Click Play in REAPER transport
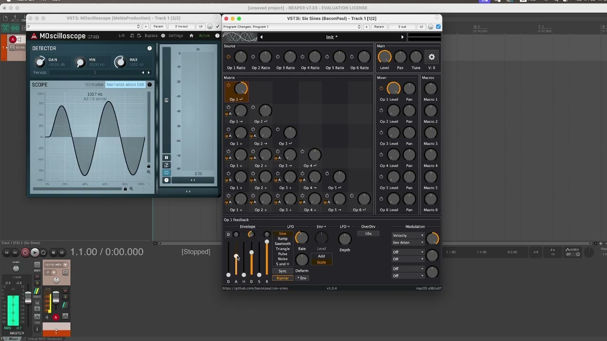Image resolution: width=607 pixels, height=341 pixels. (35, 252)
